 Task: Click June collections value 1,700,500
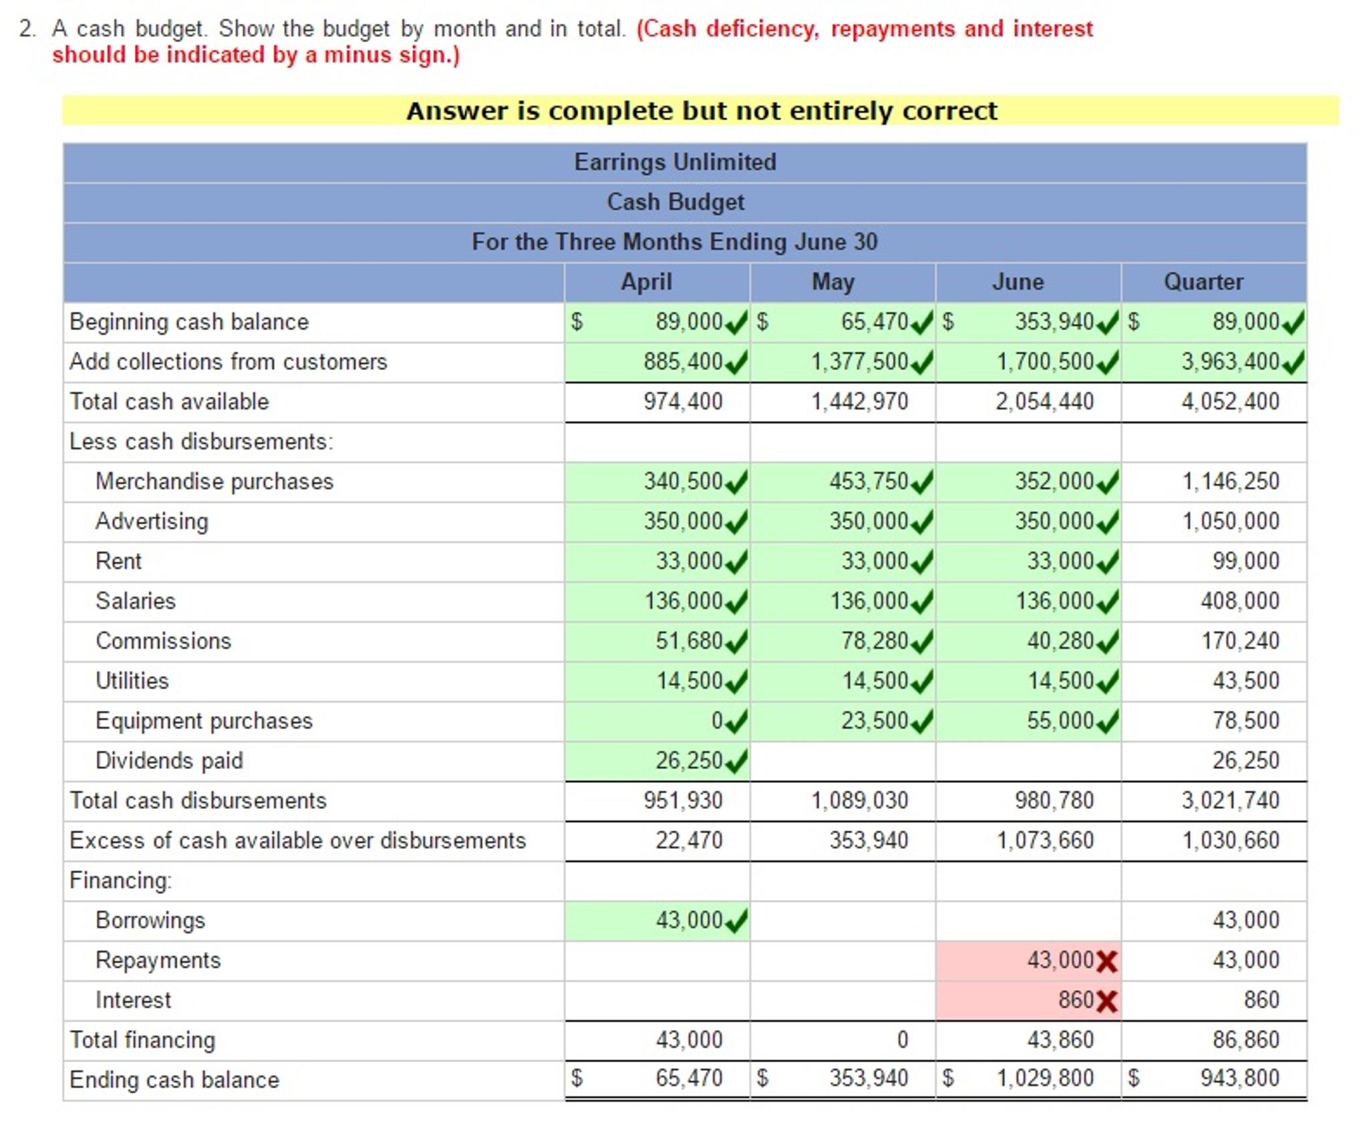tap(1028, 362)
